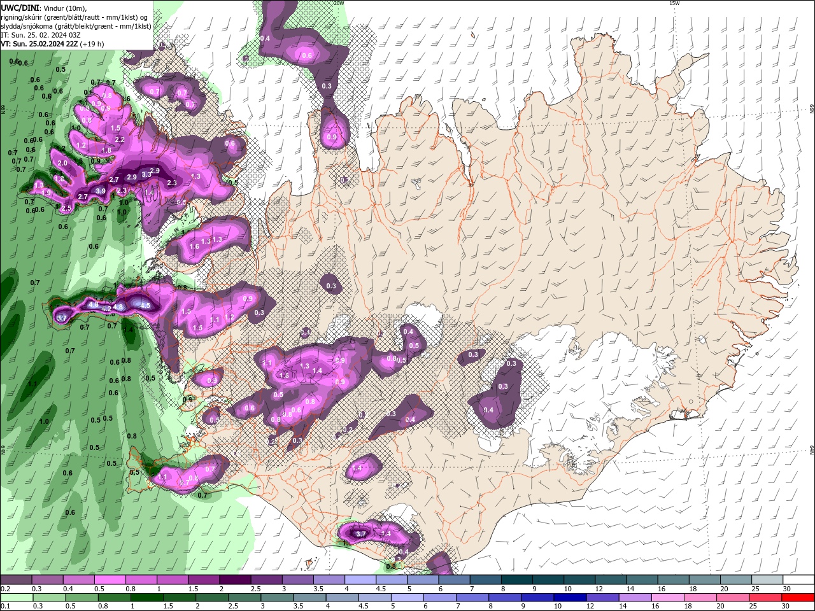
Task: Click the 0.9 value on the northern peninsula
Action: tap(332, 137)
